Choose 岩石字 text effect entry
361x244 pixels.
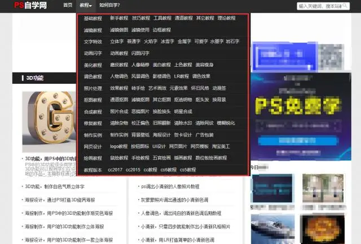(x=232, y=41)
